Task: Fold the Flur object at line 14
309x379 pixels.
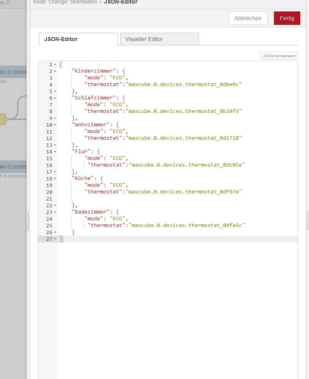Action: tap(55, 152)
